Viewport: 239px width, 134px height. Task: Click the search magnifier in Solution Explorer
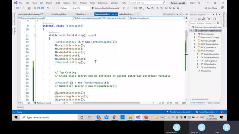pyautogui.click(x=218, y=23)
